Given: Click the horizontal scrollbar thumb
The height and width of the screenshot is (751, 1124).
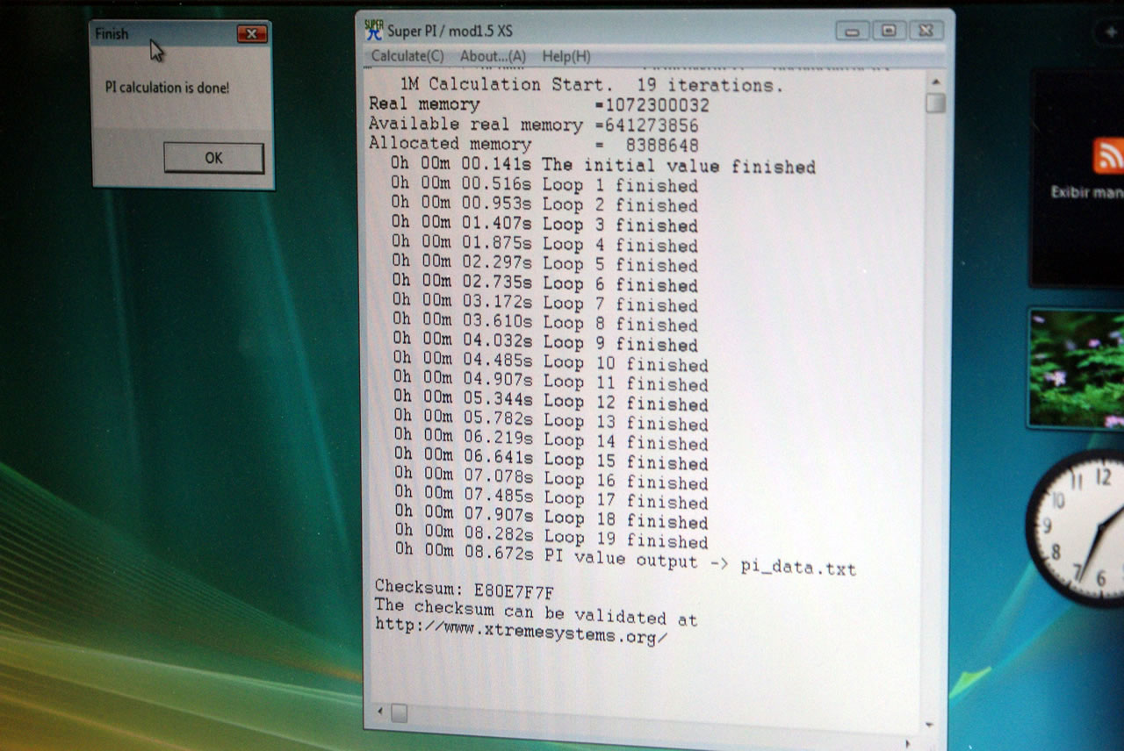Looking at the screenshot, I should point(399,712).
